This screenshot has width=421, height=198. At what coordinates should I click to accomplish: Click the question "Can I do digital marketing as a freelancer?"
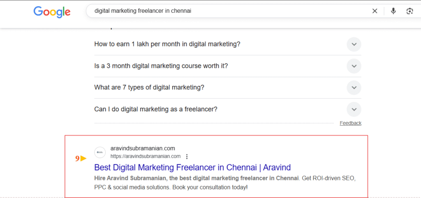coord(155,109)
